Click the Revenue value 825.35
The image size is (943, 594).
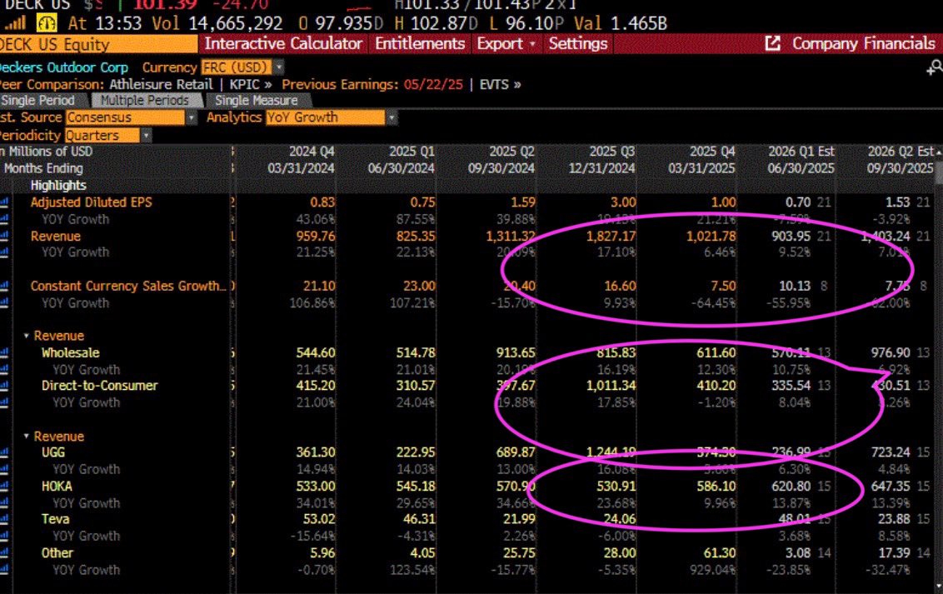click(416, 237)
